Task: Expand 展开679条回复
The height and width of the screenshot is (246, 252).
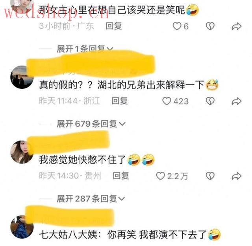Action: tap(91, 124)
